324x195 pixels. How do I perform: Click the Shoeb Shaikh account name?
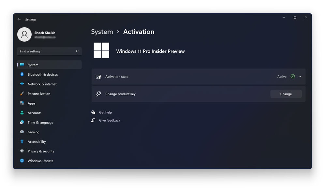click(x=45, y=33)
